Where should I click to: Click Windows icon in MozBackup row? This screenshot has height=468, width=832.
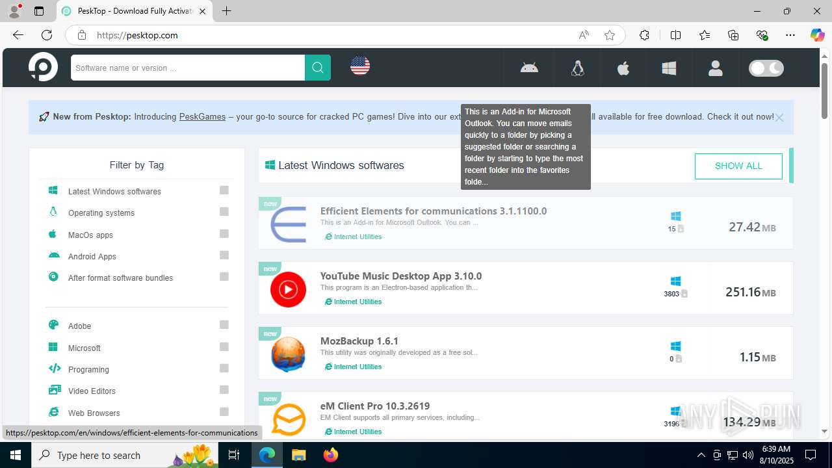675,346
